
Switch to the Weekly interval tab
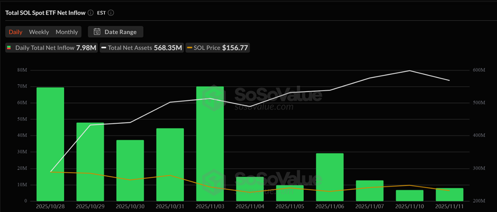(x=39, y=32)
